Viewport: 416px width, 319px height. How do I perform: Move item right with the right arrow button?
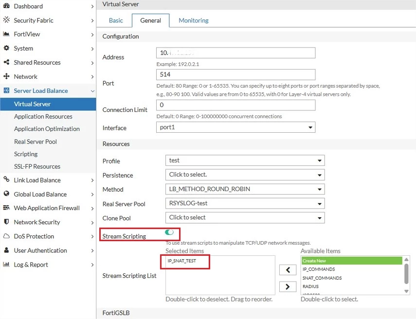(x=288, y=286)
